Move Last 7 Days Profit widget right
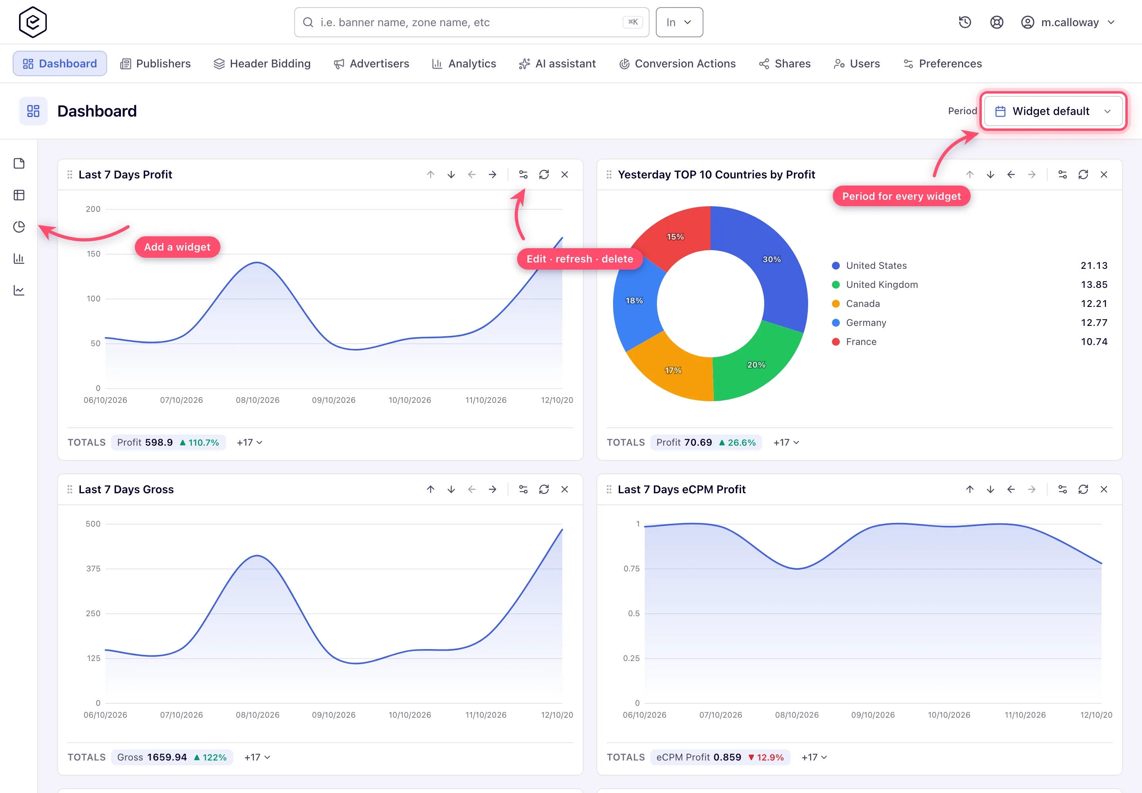The image size is (1142, 793). click(492, 174)
